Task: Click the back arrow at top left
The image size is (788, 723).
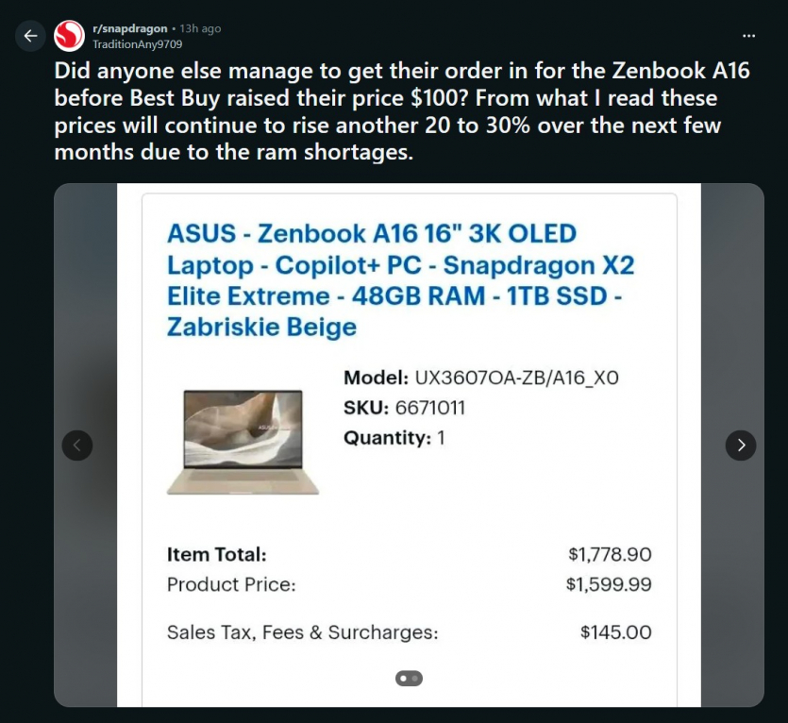Action: point(30,35)
